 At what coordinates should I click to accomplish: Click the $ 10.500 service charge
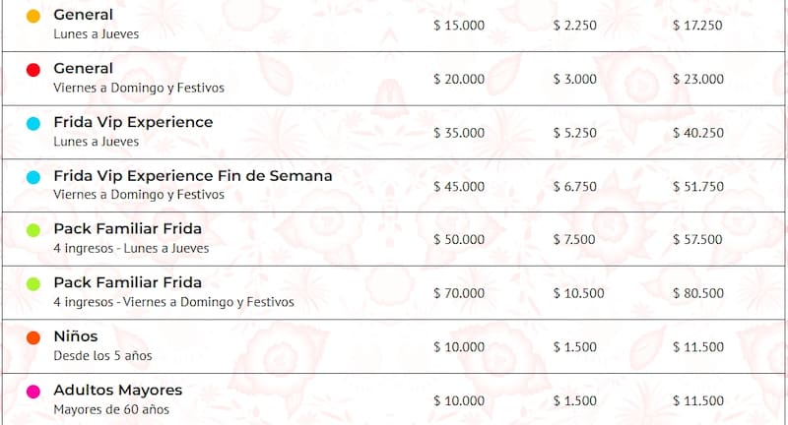(x=579, y=293)
